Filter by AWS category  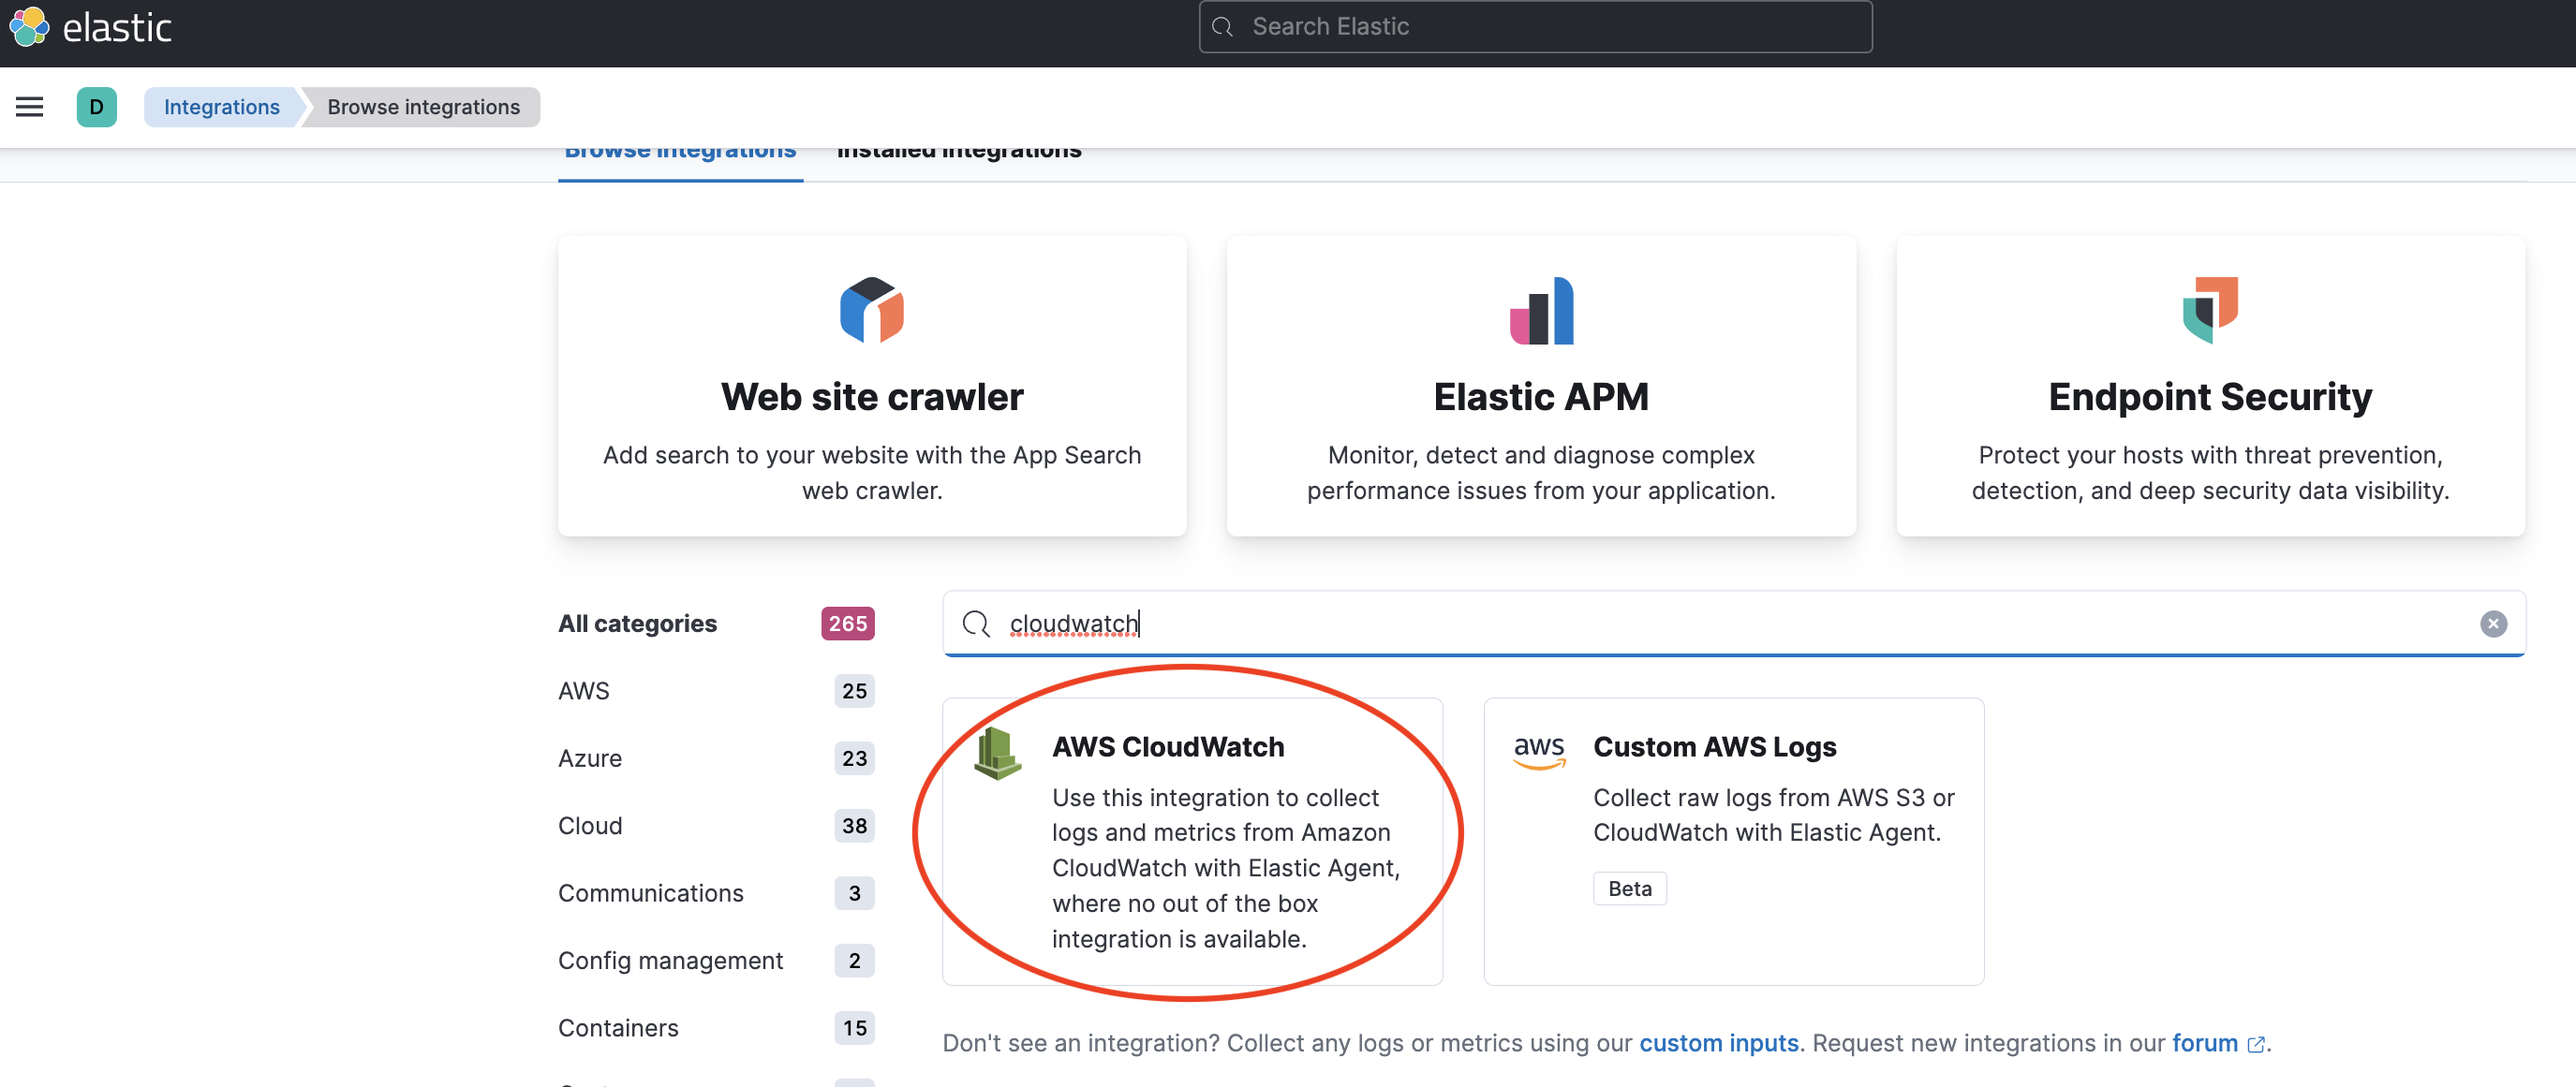(584, 690)
